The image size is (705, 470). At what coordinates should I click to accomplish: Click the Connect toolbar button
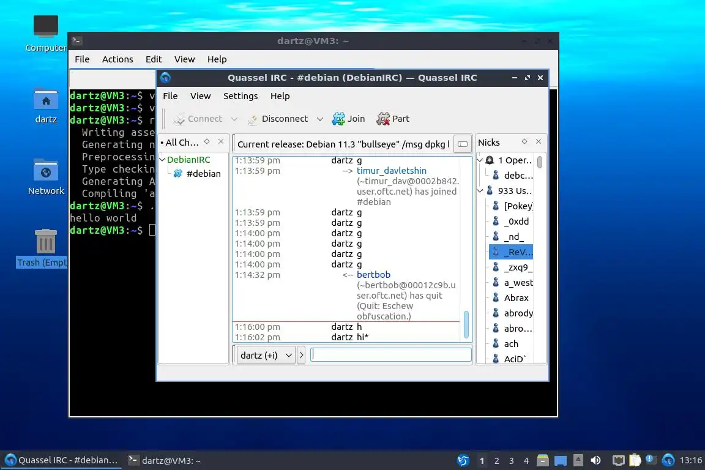pyautogui.click(x=198, y=119)
